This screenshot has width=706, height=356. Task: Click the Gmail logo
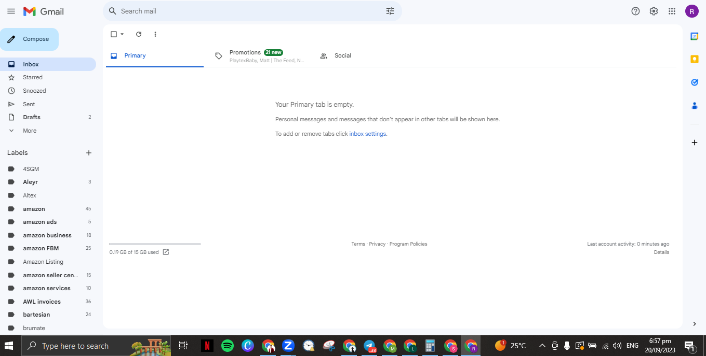click(x=43, y=11)
